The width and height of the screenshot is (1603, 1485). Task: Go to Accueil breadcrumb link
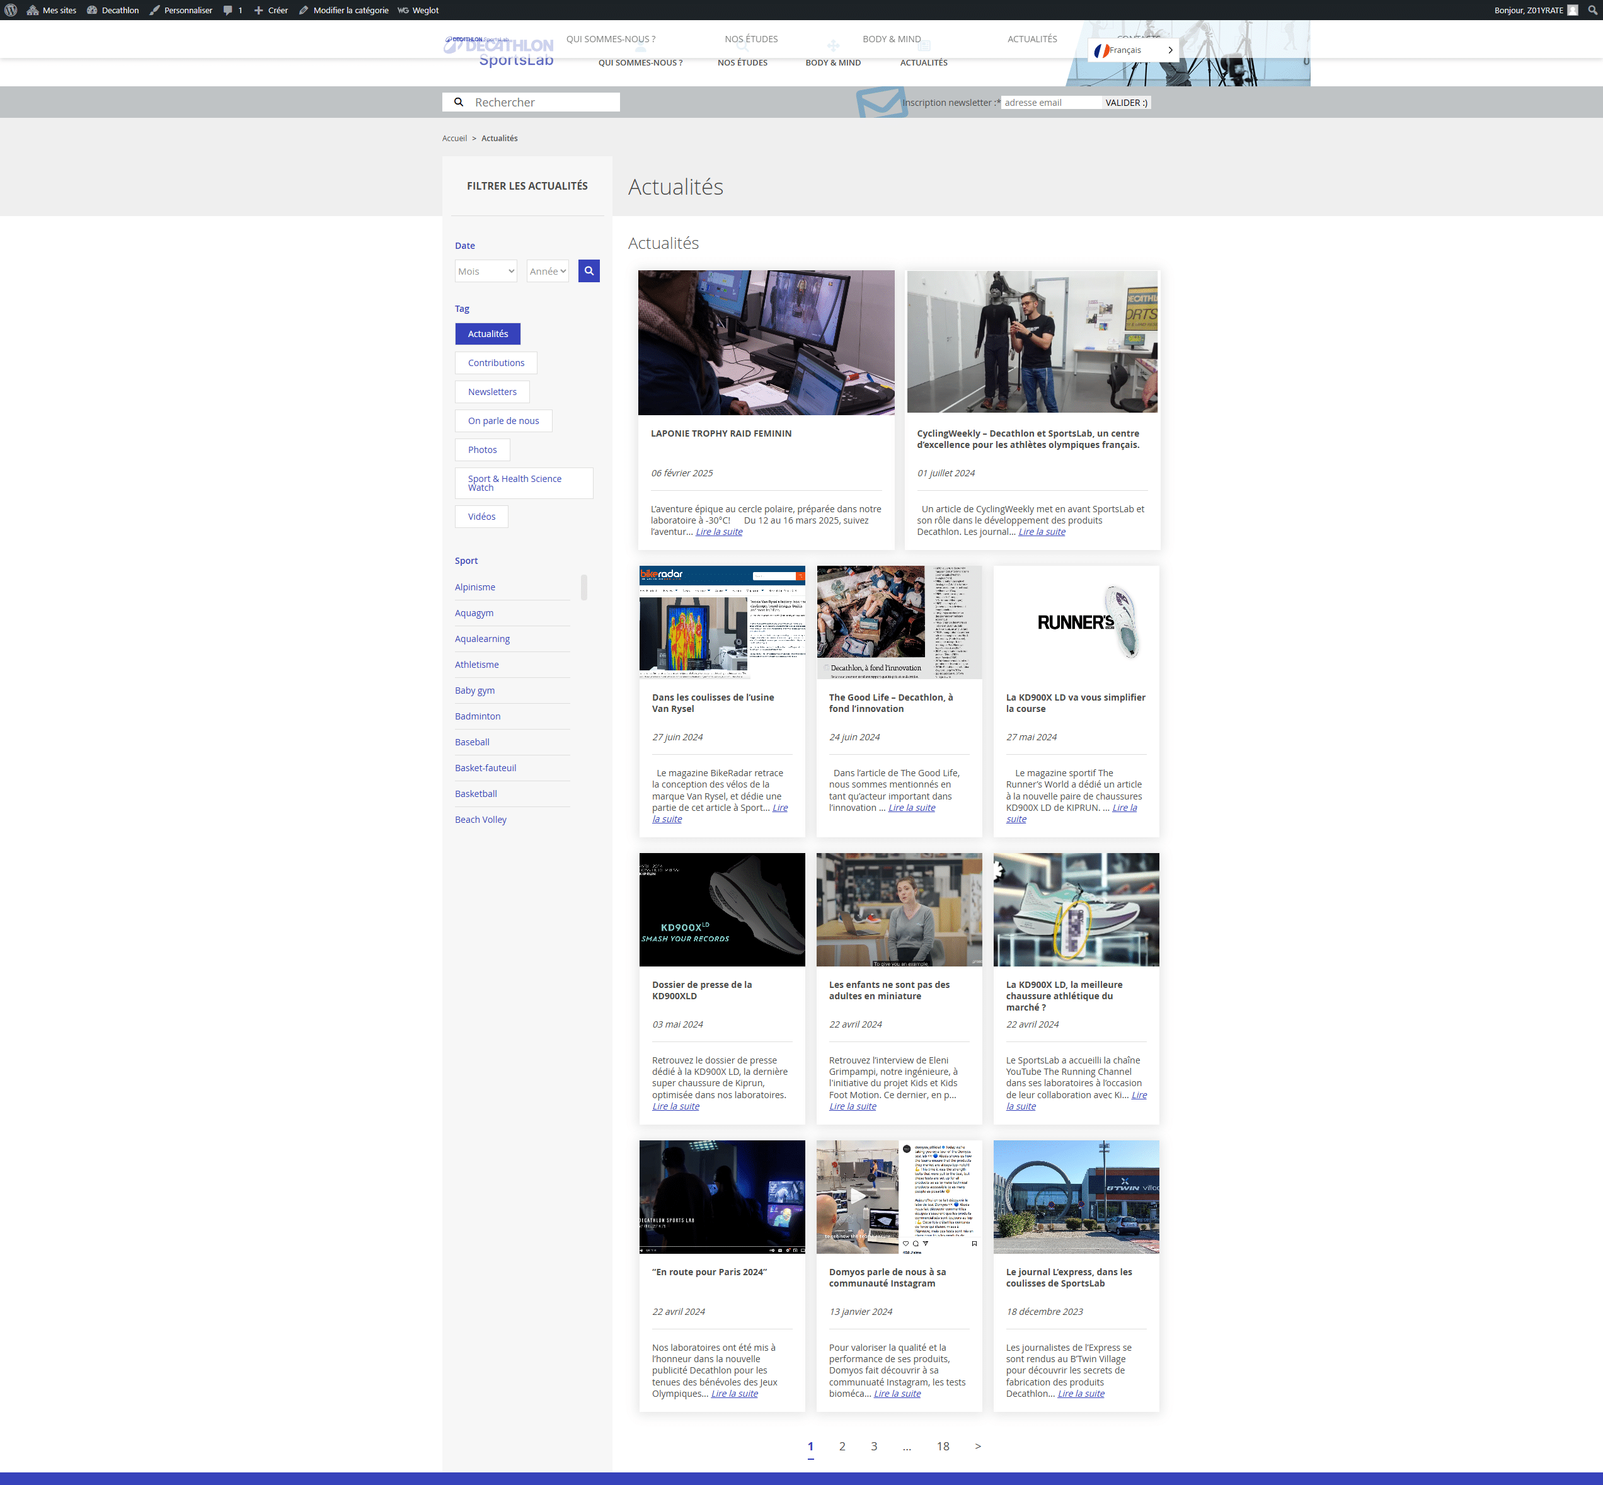[x=454, y=138]
